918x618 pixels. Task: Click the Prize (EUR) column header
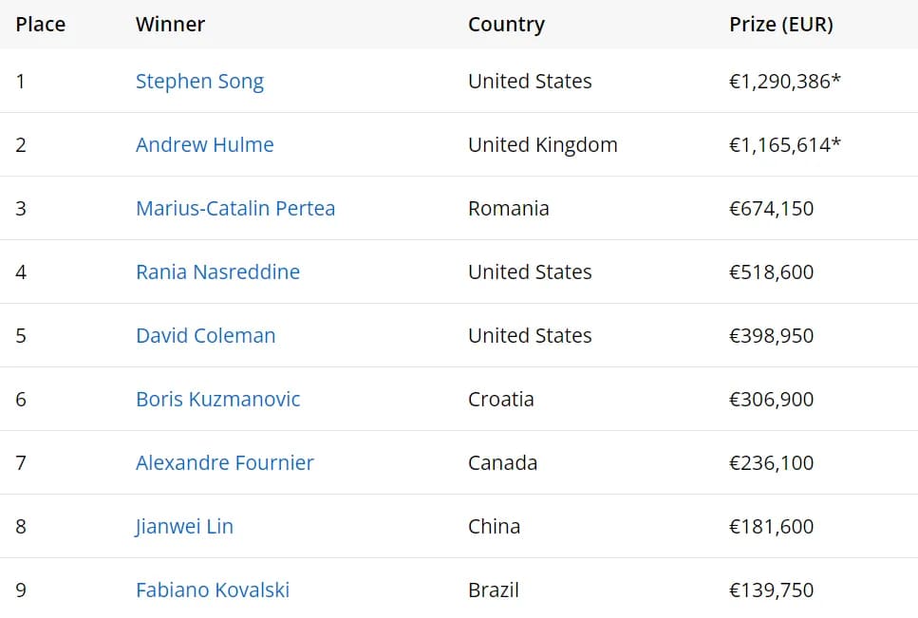781,25
